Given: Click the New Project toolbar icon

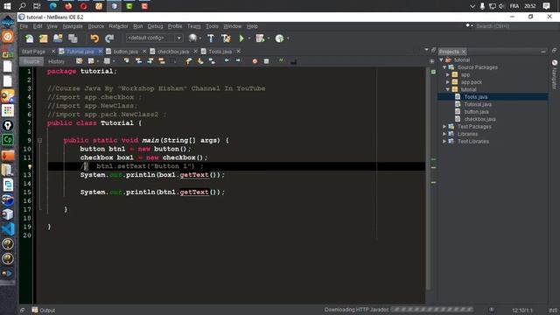Looking at the screenshot, I should tap(44, 38).
